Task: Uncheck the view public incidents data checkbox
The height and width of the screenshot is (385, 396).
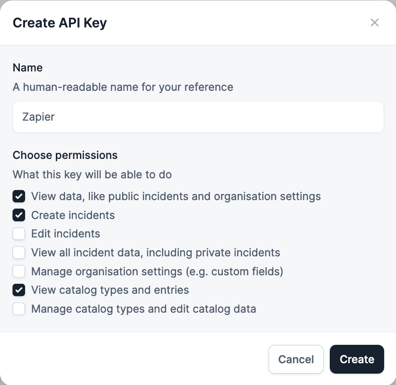Action: (x=19, y=196)
